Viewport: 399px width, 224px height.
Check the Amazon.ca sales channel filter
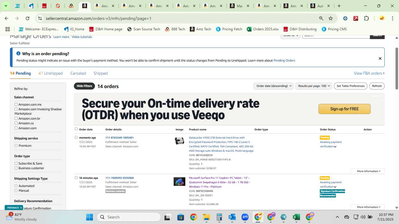click(16, 123)
